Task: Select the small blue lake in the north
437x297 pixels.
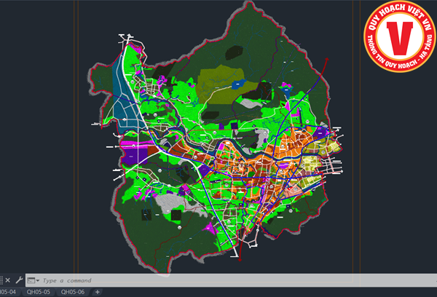Action: tap(237, 84)
